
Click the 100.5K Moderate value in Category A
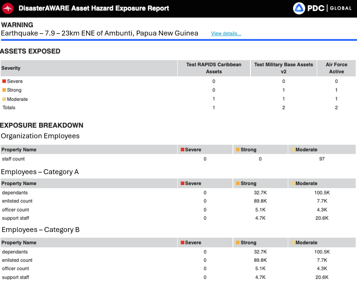pyautogui.click(x=322, y=193)
